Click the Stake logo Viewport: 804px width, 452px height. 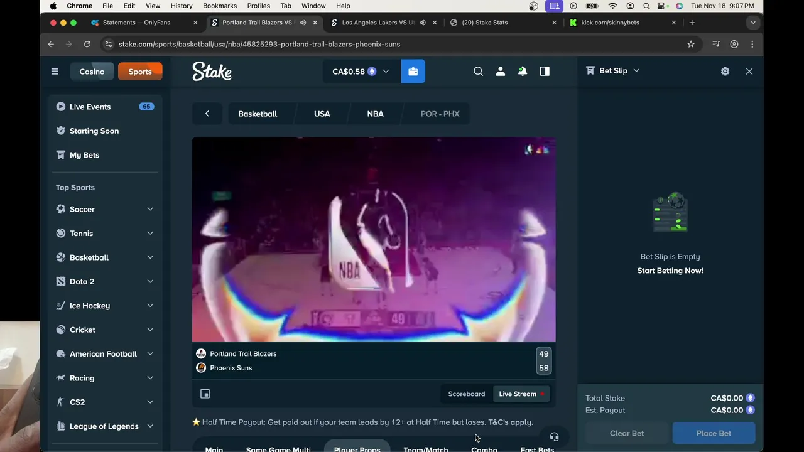[212, 72]
